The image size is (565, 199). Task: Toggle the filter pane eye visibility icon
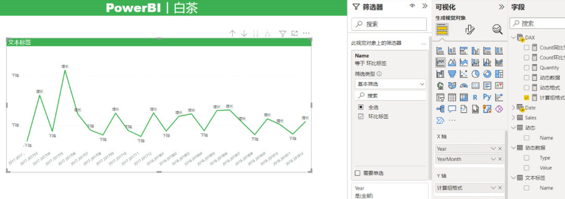click(413, 6)
